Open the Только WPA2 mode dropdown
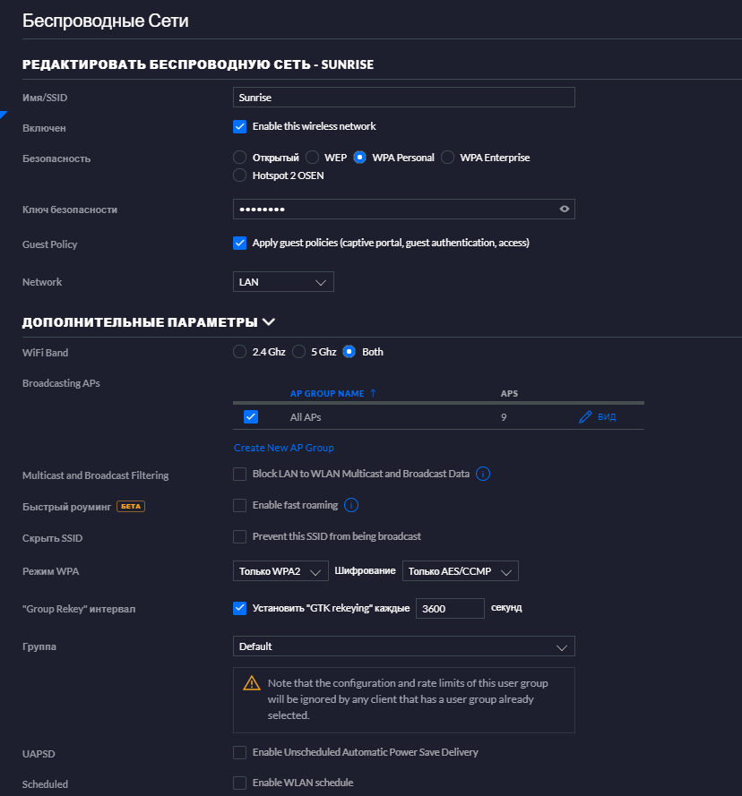 (280, 571)
